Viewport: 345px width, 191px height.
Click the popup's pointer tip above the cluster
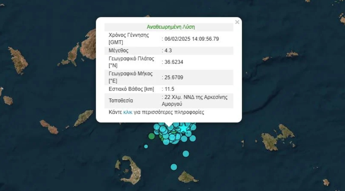pos(169,125)
